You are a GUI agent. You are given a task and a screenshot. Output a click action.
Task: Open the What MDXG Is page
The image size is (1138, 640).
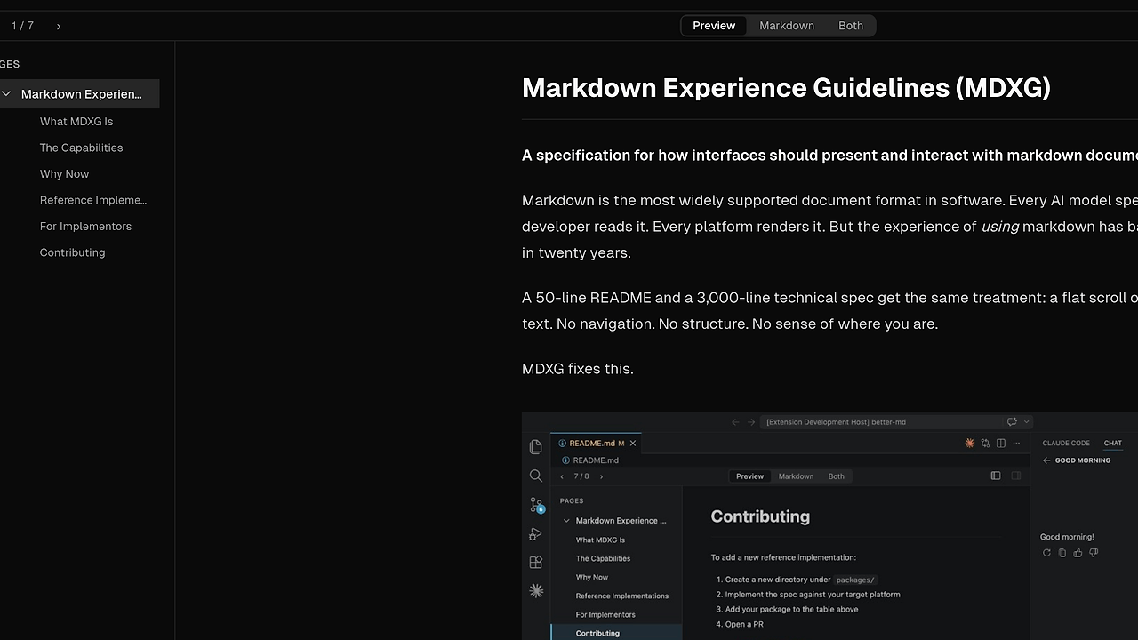pos(76,122)
